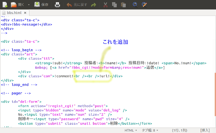Close the bbs.html tab

25,13
